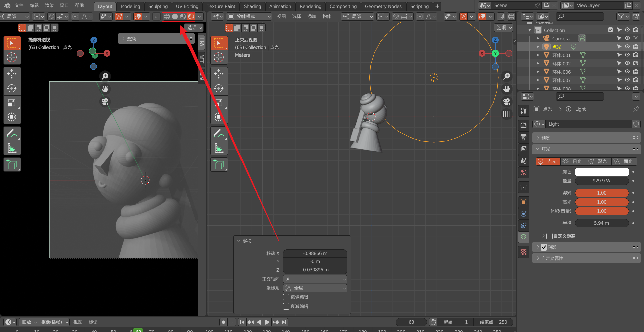Select the 面光 light type

pos(624,161)
